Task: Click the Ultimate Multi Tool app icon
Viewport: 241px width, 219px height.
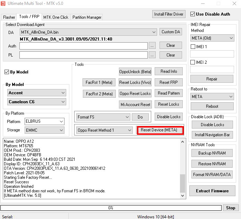Action: (3, 3)
